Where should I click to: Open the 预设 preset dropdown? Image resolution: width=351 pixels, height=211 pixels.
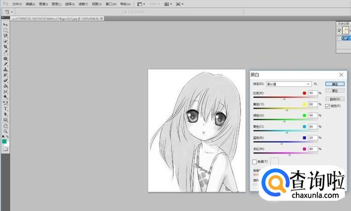click(x=288, y=83)
